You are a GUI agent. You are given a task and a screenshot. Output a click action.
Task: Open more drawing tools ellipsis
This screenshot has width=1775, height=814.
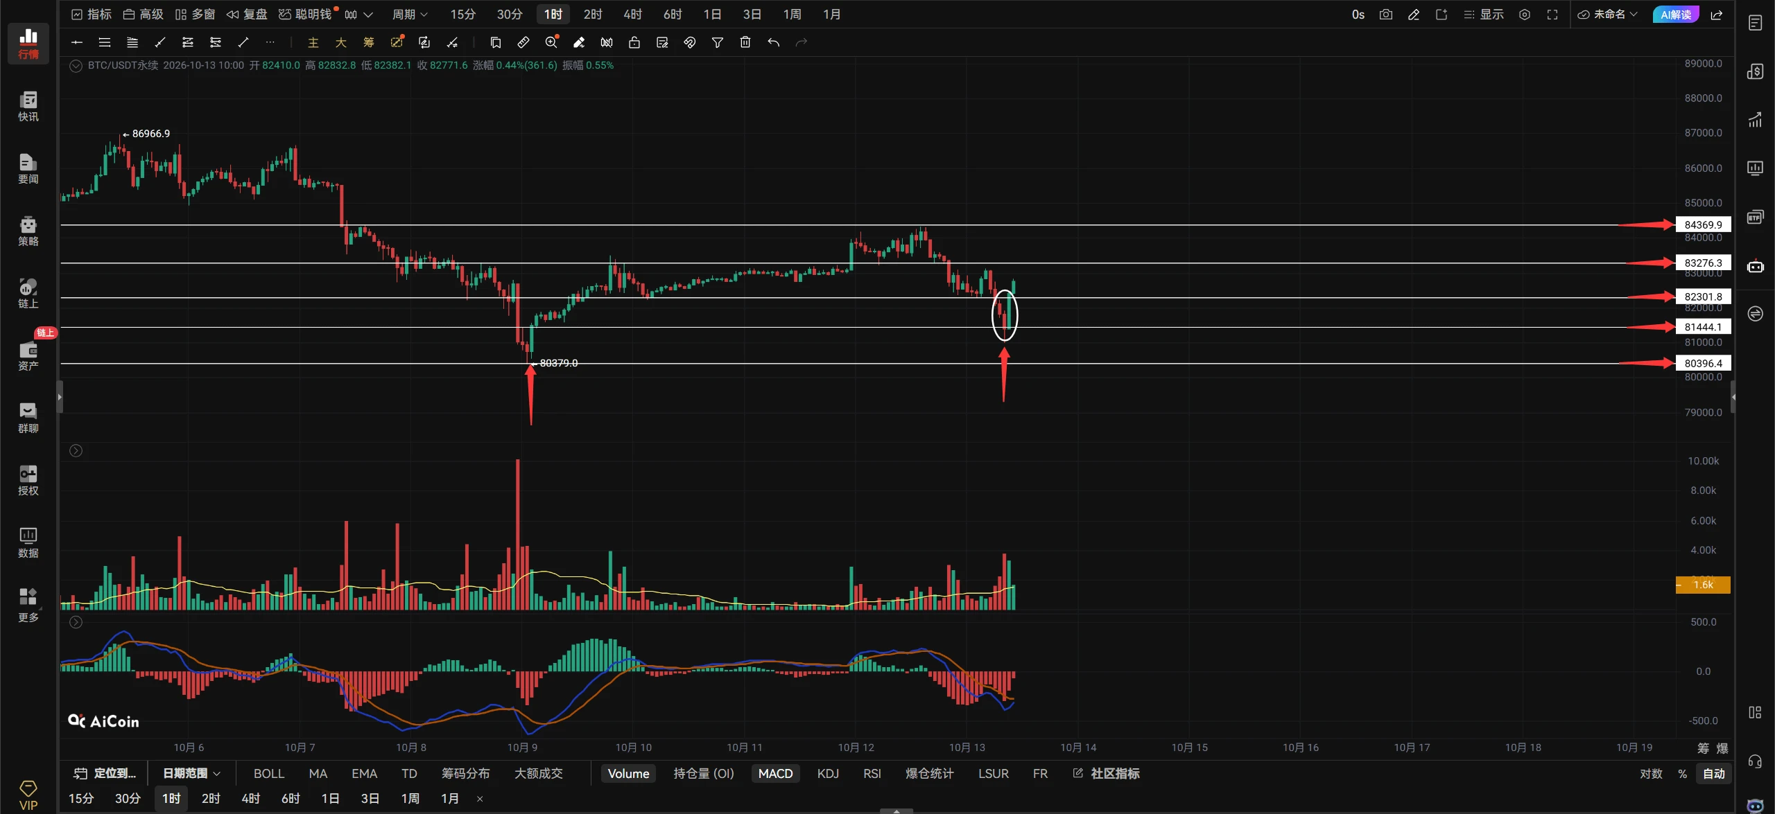[x=270, y=42]
